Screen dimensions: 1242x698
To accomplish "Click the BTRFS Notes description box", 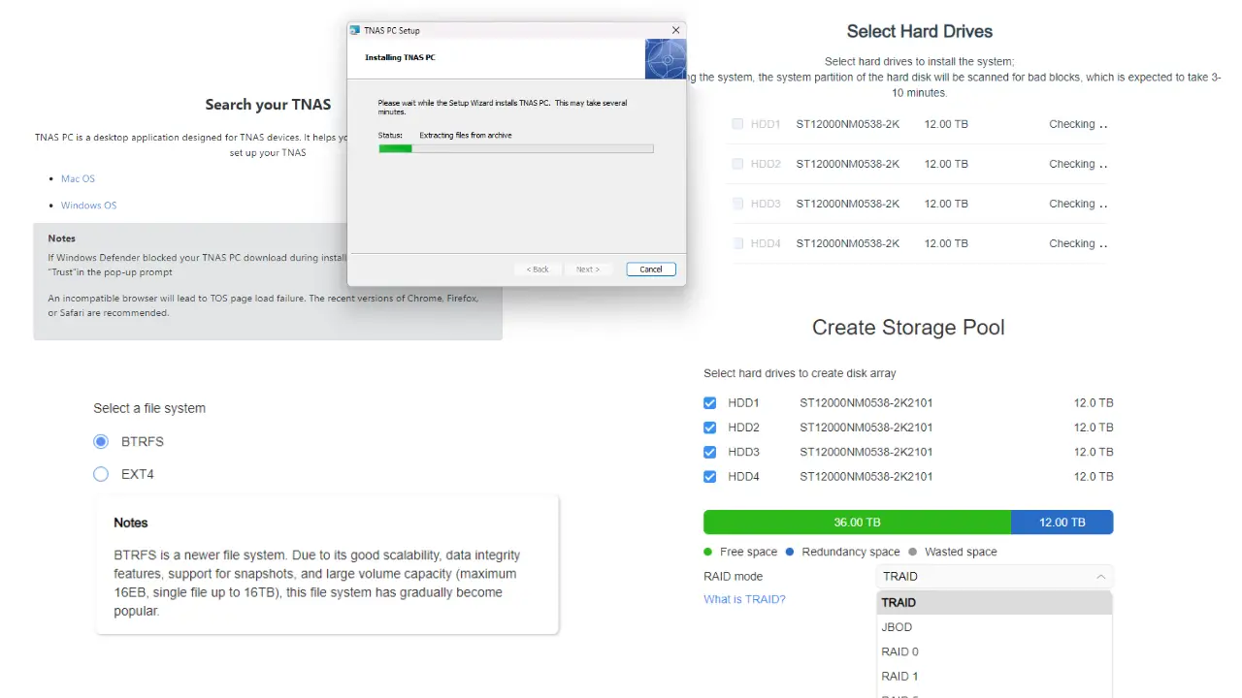I will [x=327, y=564].
